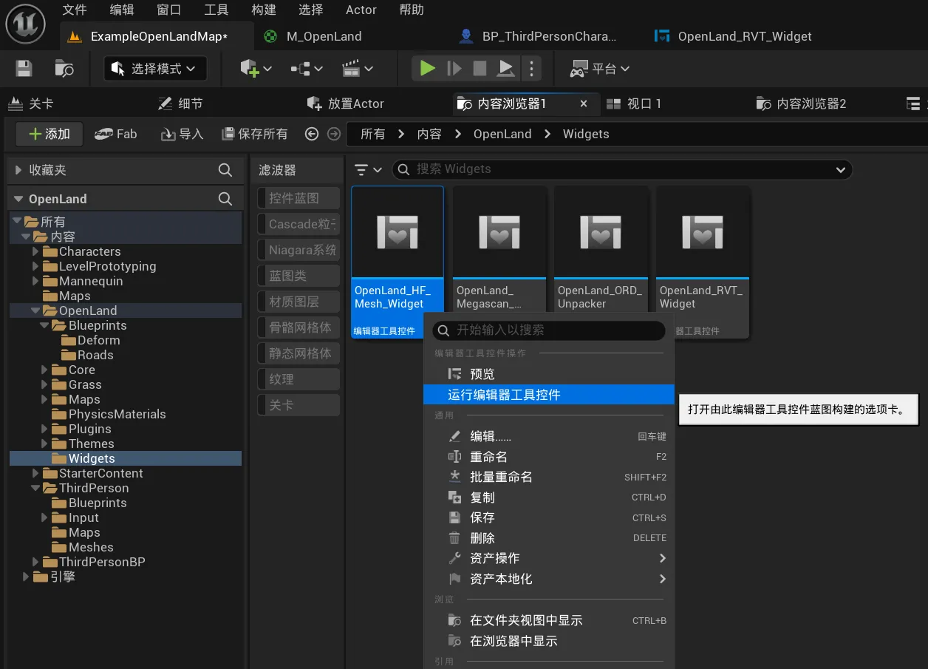Open the filter options dropdown icon

coord(368,170)
